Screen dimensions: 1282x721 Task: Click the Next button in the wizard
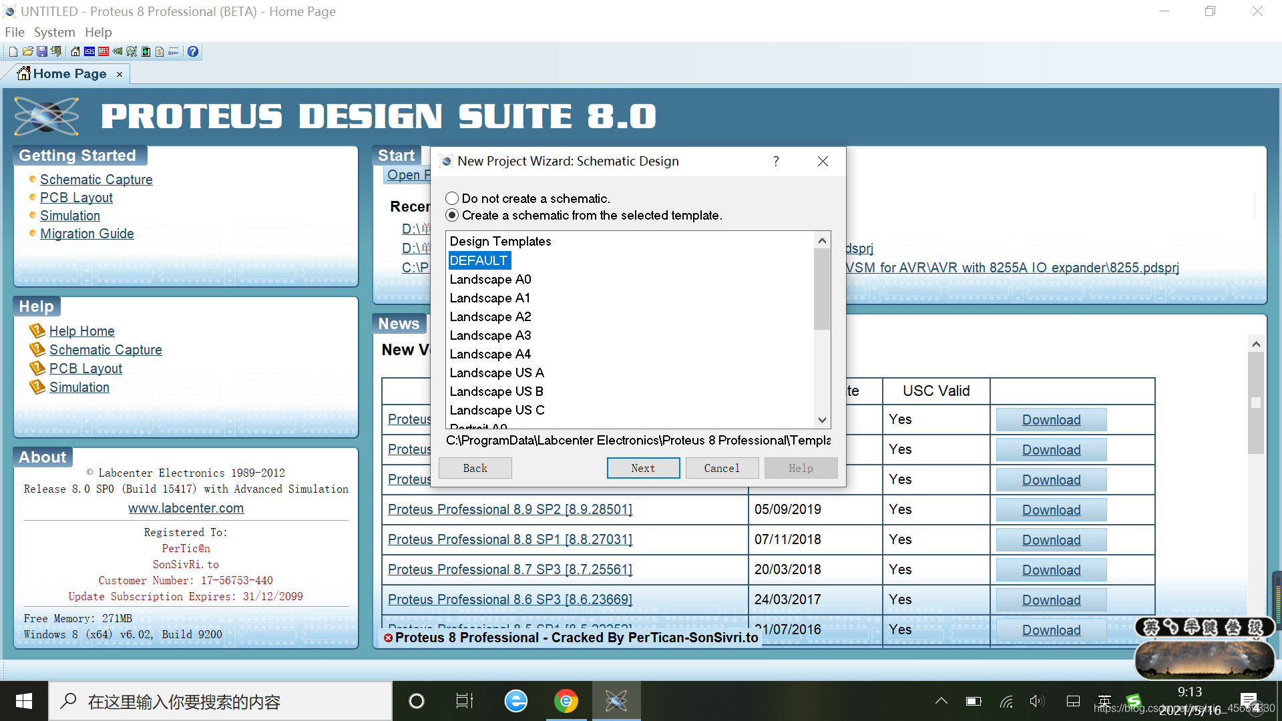click(x=643, y=468)
